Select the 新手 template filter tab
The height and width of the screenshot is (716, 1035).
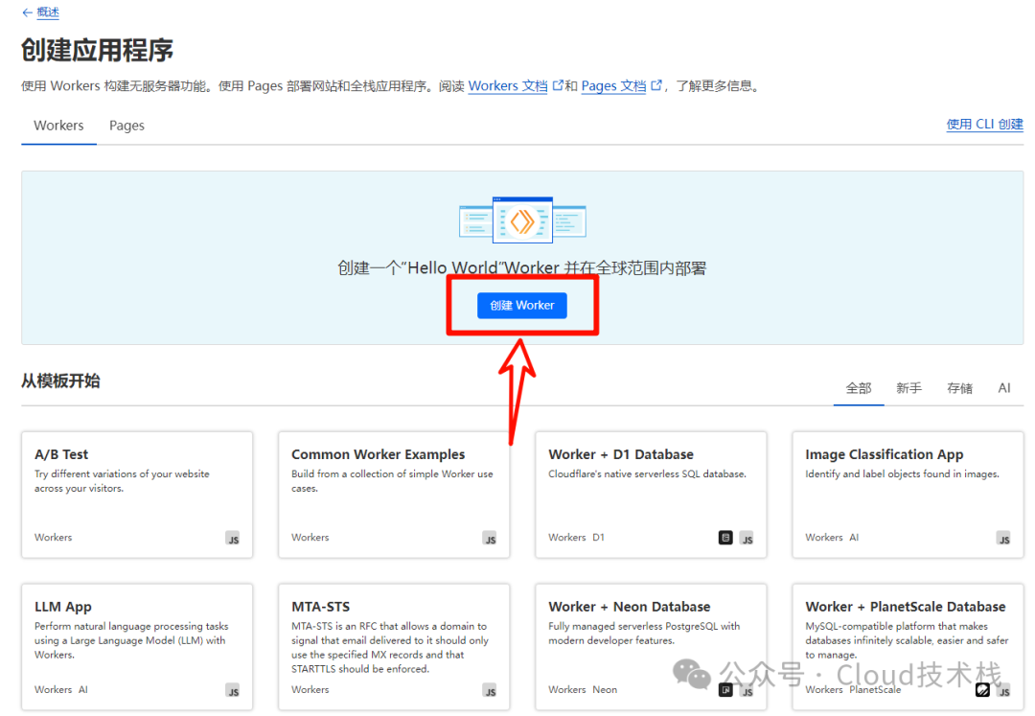coord(908,388)
